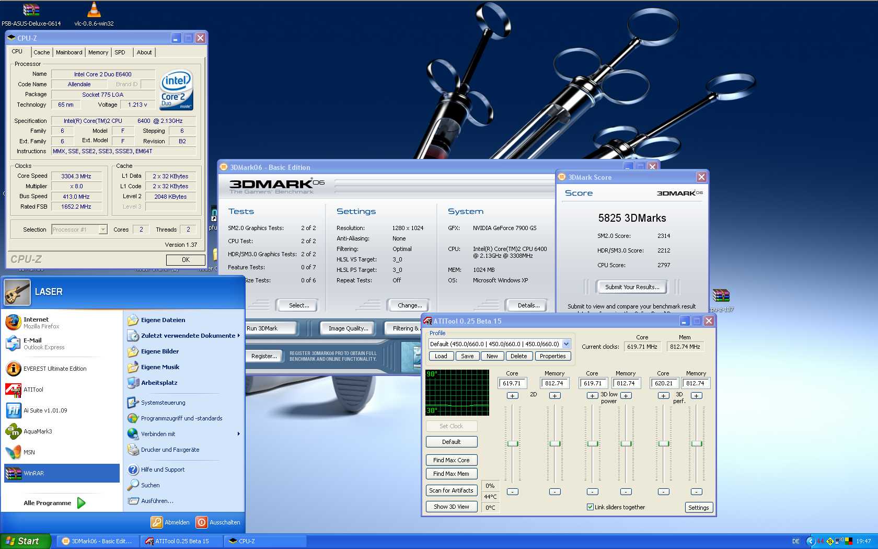This screenshot has height=549, width=878.
Task: Launch WinRAR from Start menu
Action: click(x=62, y=473)
